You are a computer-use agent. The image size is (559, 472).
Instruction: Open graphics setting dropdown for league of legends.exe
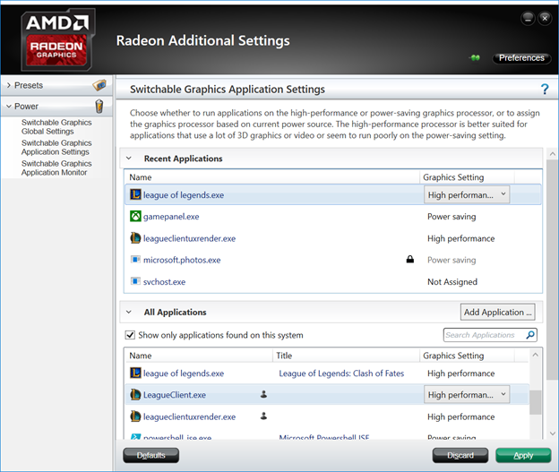(x=467, y=195)
